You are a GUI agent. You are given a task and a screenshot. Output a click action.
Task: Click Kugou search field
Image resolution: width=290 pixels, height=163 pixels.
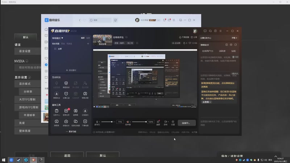pos(100,20)
